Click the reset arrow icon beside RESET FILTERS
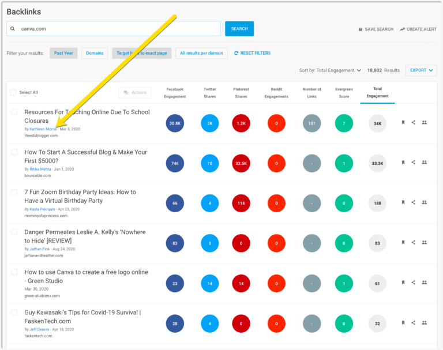443x350 pixels. coord(236,53)
